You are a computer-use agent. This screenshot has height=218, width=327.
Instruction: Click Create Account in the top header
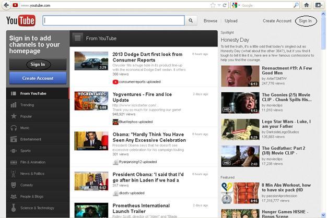click(x=277, y=21)
